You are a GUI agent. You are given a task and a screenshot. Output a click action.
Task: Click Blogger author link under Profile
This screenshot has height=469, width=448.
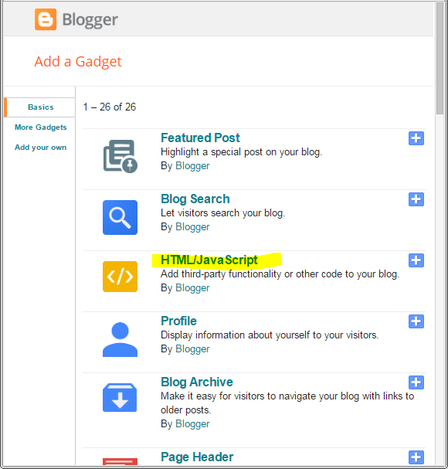point(192,349)
